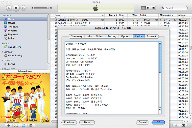Skip back to the previous track
The image size is (192, 128).
point(9,8)
